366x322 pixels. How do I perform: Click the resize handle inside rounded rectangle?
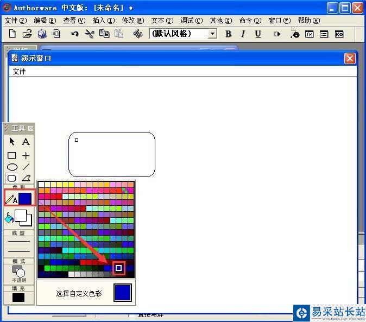(77, 140)
